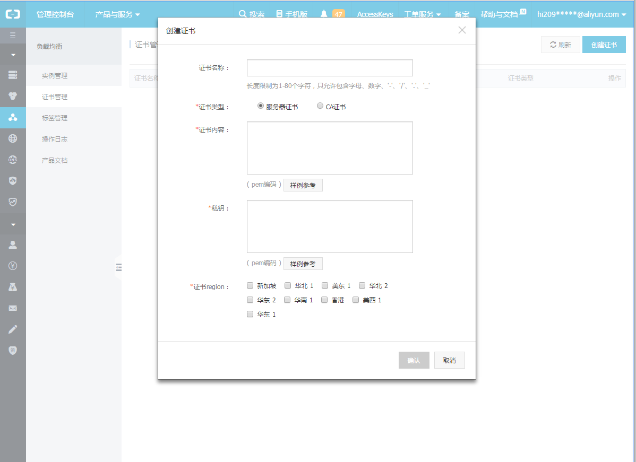Open the mobile version (手机版) page
Screen dimensions: 636x462
(291, 14)
